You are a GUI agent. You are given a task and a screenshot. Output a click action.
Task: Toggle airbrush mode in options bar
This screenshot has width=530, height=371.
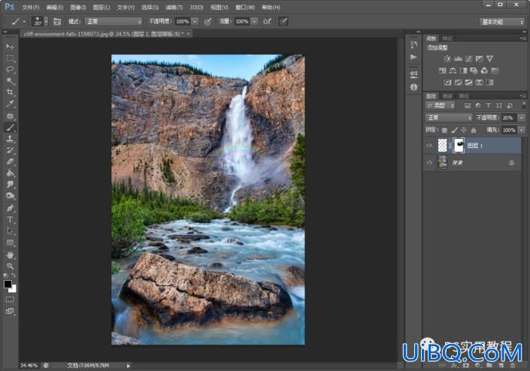click(267, 22)
